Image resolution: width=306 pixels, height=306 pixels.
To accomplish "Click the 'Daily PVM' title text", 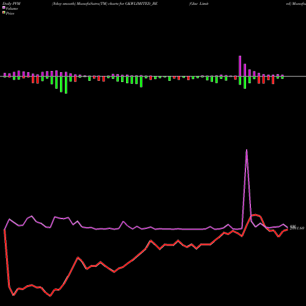I will point(12,4).
